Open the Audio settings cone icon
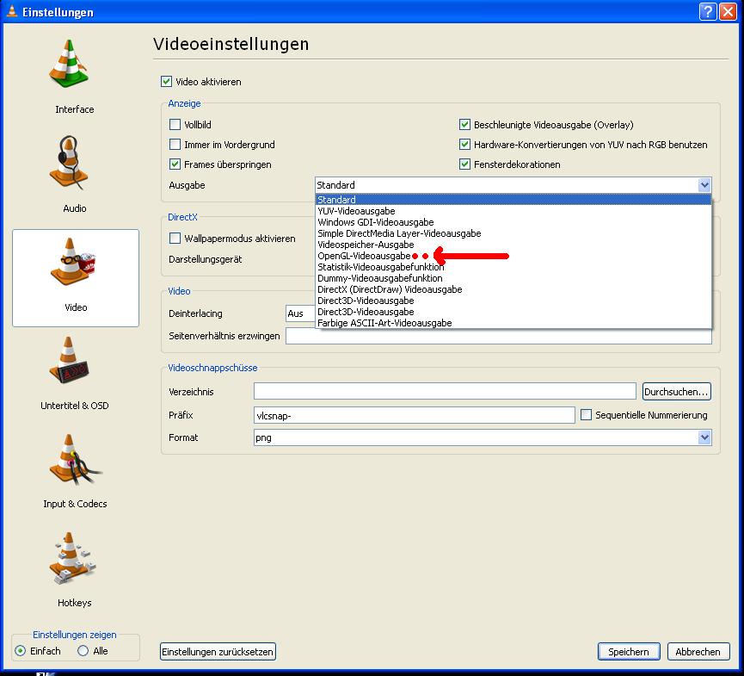The height and width of the screenshot is (676, 744). 70,164
